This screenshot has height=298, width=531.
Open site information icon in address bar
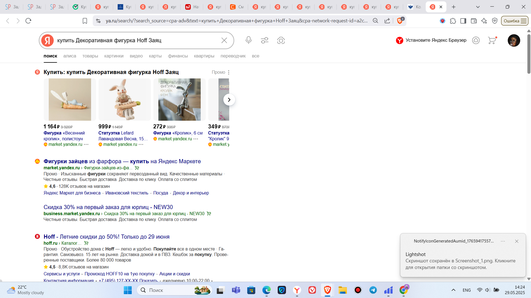[x=98, y=21]
